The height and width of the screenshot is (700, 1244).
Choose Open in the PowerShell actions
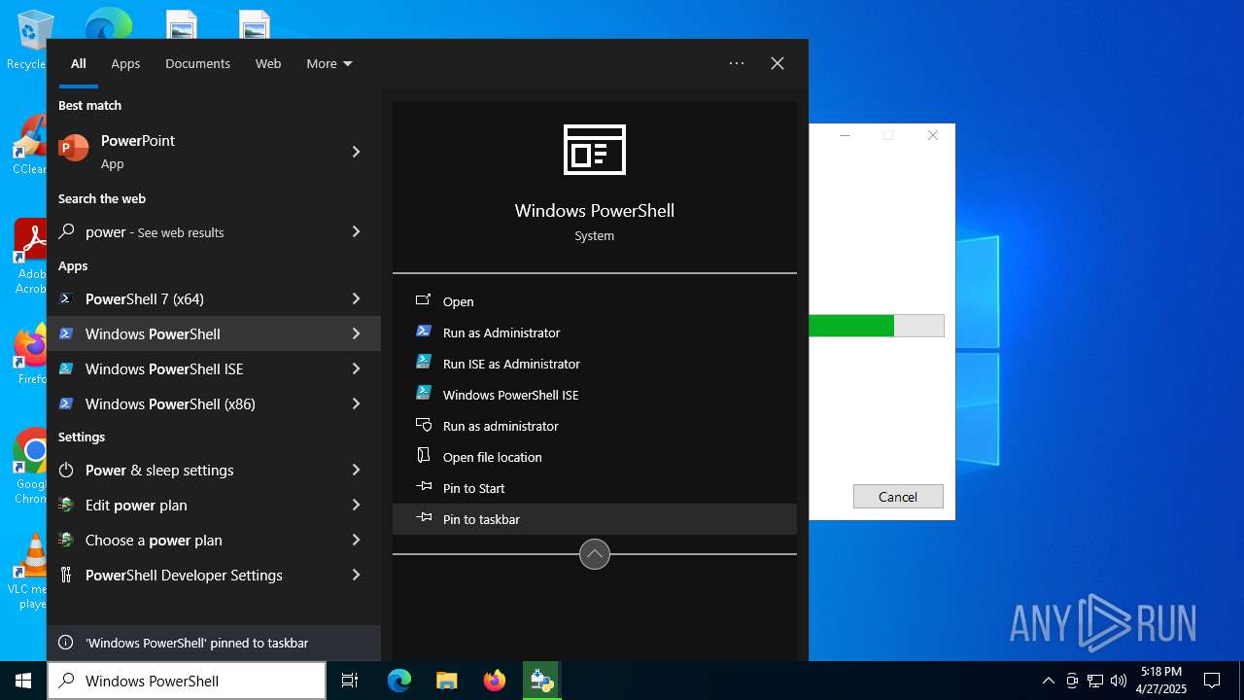point(595,301)
